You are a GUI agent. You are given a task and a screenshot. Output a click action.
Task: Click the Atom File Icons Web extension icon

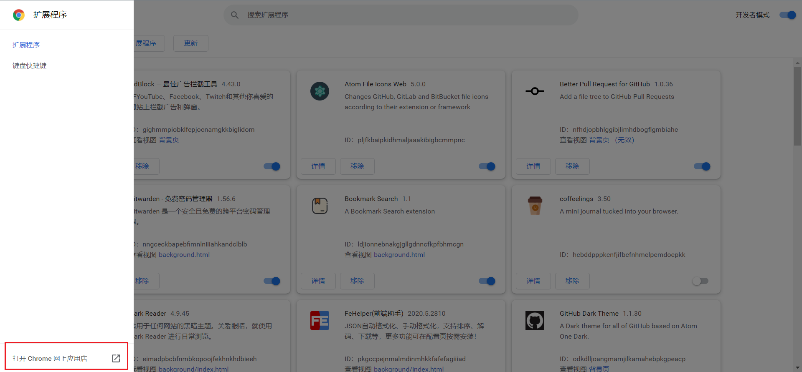pyautogui.click(x=320, y=91)
